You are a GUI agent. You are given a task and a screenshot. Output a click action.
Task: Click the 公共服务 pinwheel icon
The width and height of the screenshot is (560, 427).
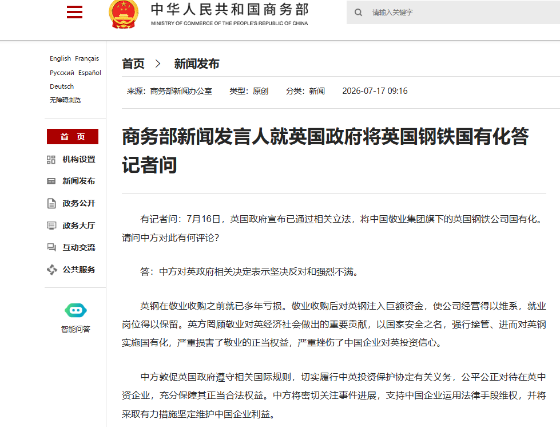(52, 270)
